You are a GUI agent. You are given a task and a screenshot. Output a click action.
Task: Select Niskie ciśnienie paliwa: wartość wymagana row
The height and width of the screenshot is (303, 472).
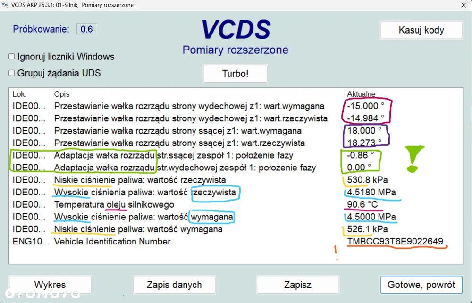[x=236, y=229]
